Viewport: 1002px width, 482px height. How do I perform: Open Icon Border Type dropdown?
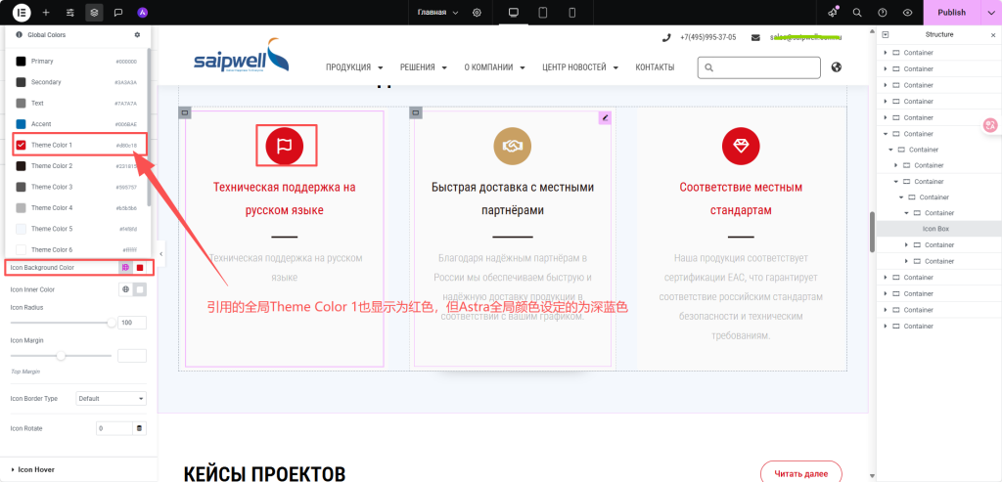click(111, 399)
